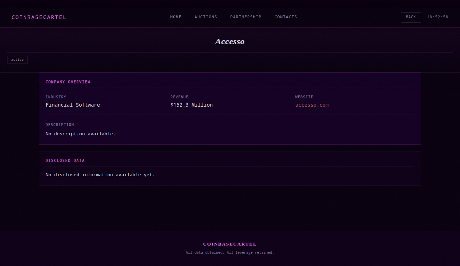
Task: Select 'No disclosed information available yet.' text
Action: coord(100,175)
